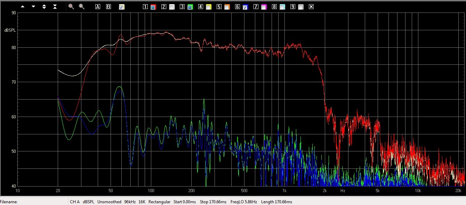Select overlay slot number 4

click(x=201, y=7)
